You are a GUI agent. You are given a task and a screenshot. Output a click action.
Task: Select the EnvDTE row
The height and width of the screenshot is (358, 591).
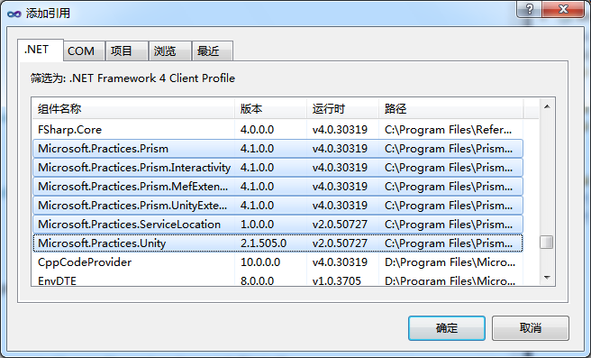(x=277, y=280)
